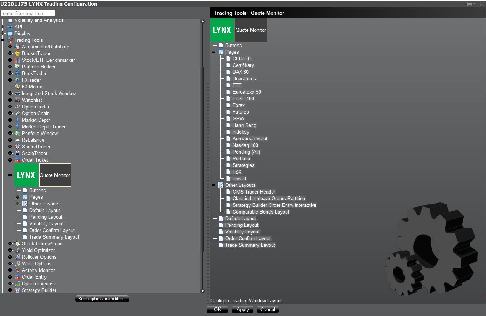The width and height of the screenshot is (486, 316).
Task: Click the tree scrollbar up arrow
Action: tap(203, 21)
